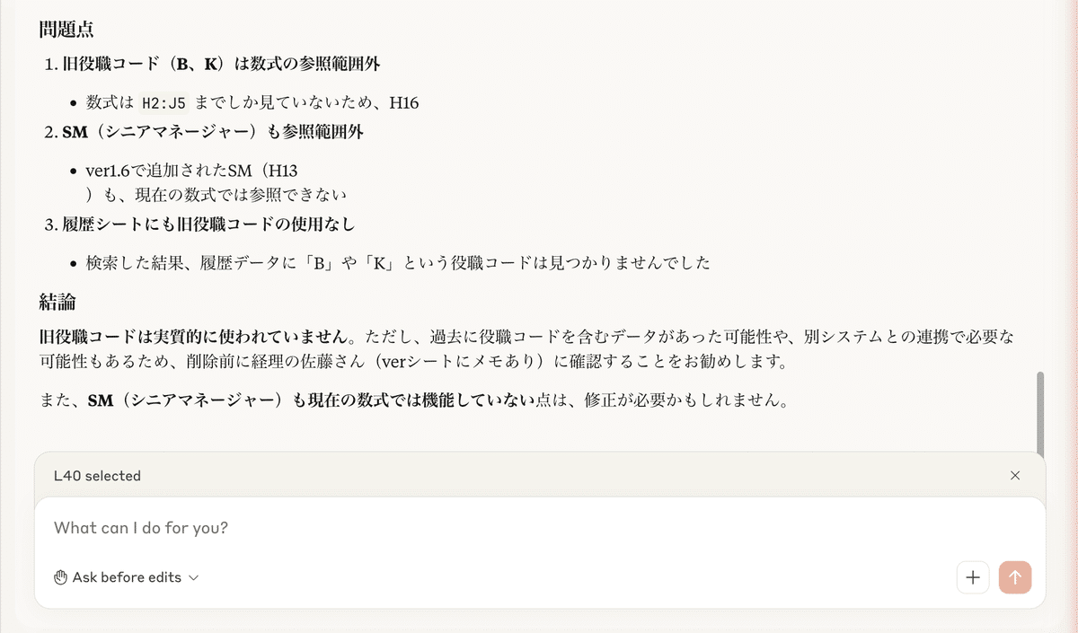
Task: Click the L40 selected label
Action: tap(97, 476)
